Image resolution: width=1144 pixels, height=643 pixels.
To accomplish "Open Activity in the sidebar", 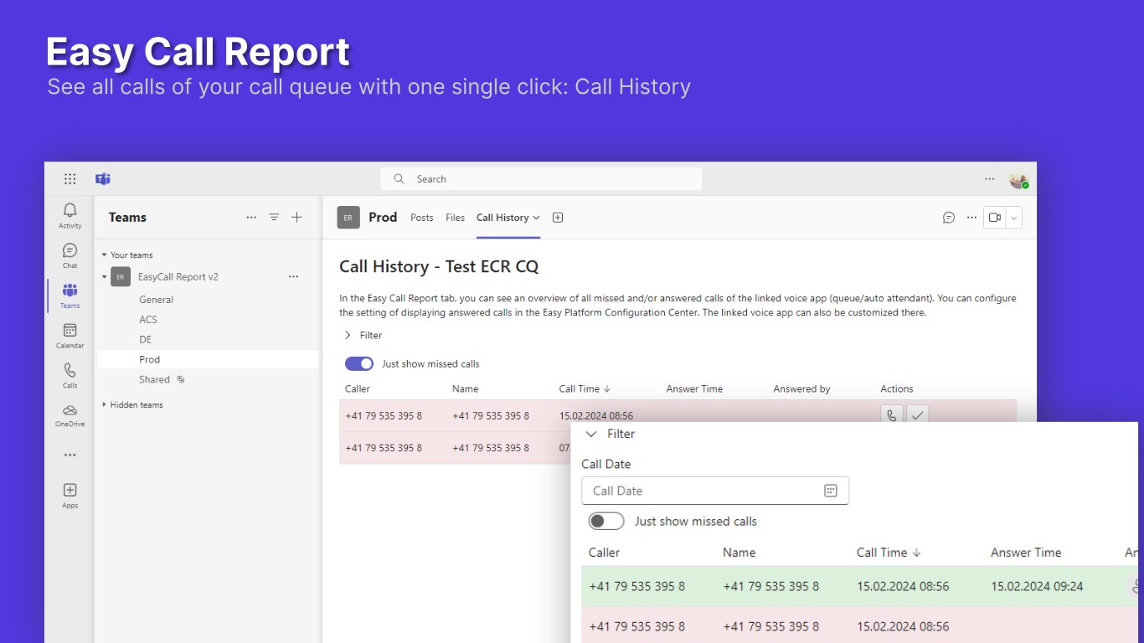I will click(x=70, y=215).
